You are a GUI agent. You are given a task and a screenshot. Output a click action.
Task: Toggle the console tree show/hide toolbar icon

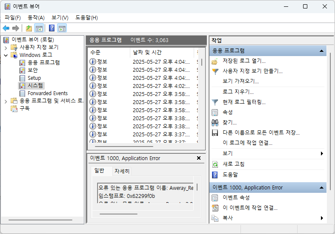39,28
